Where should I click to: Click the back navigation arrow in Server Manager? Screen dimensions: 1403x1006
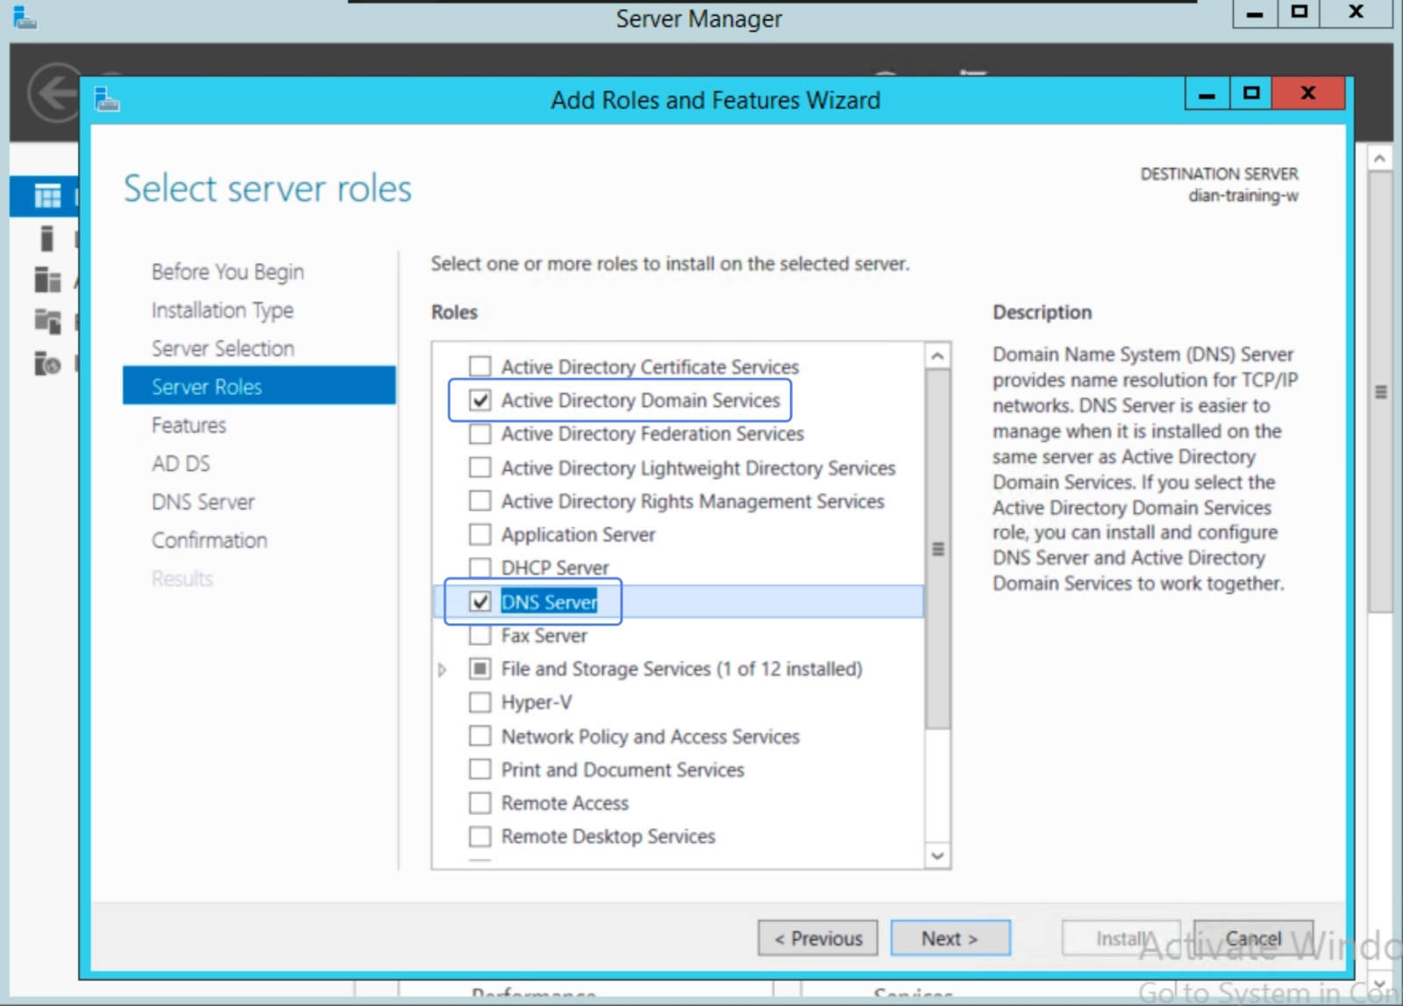point(54,95)
